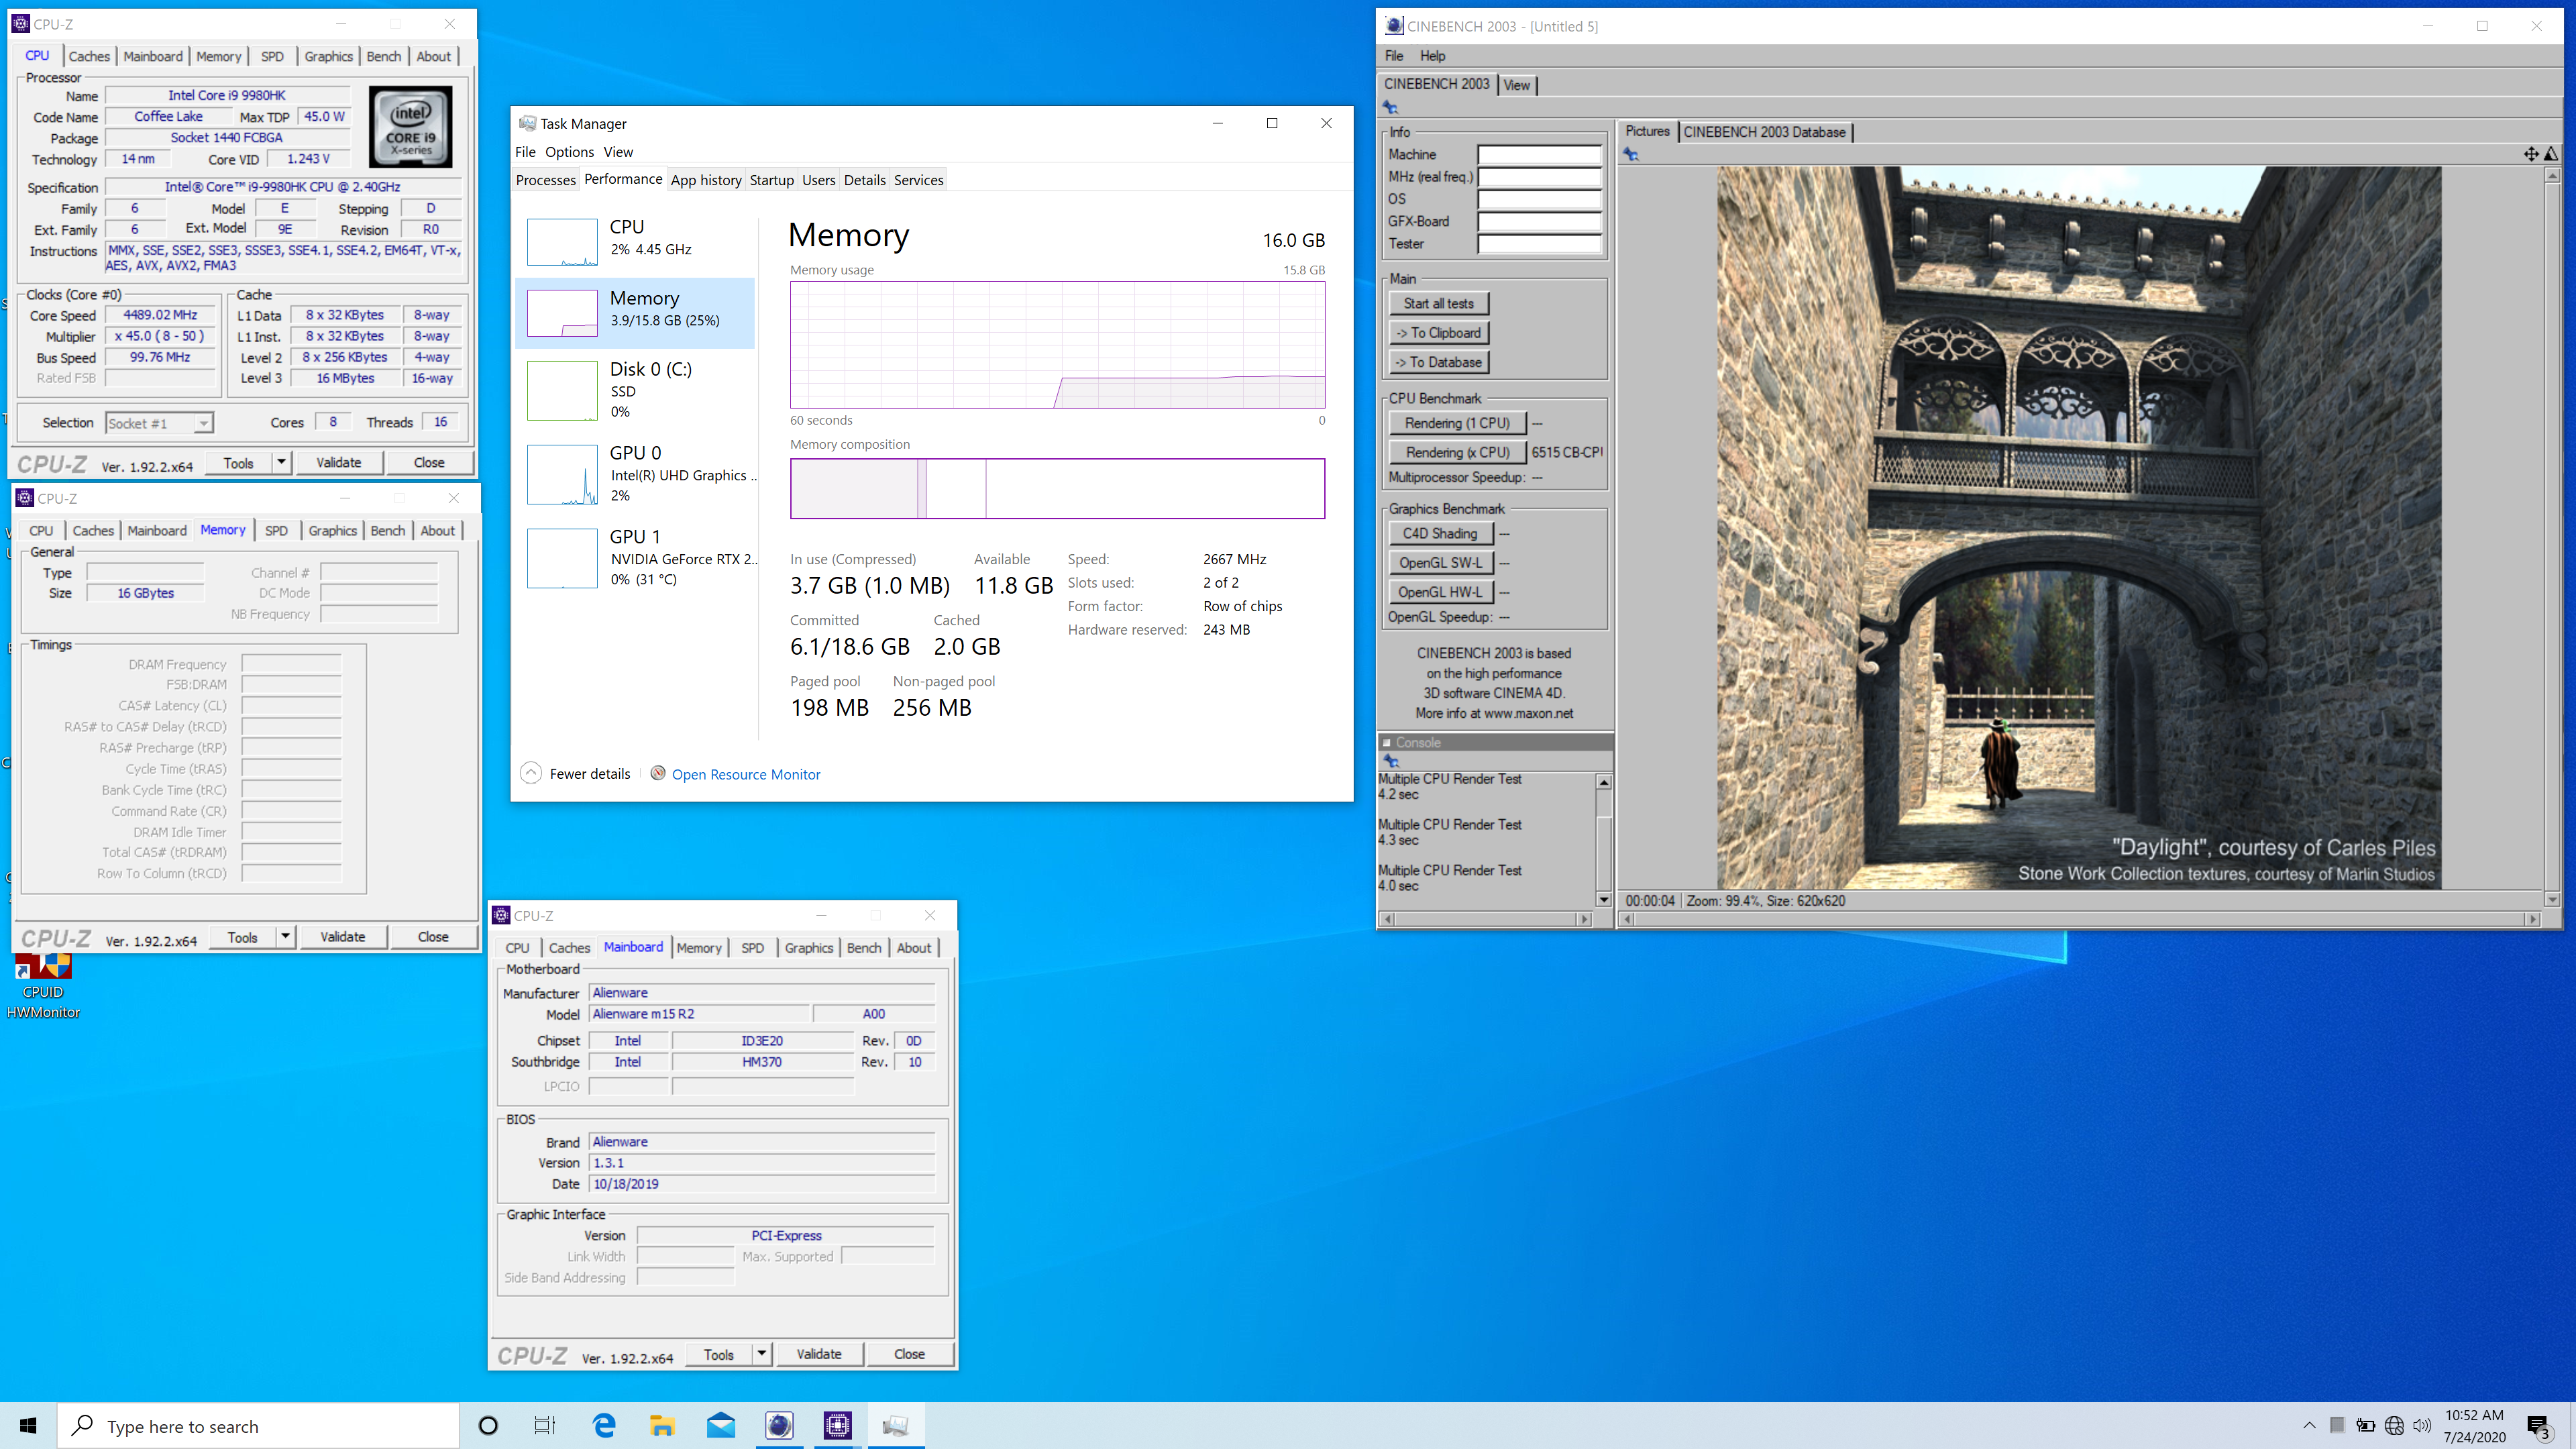
Task: Run Rendering (1 CPU) benchmark
Action: [x=1457, y=423]
